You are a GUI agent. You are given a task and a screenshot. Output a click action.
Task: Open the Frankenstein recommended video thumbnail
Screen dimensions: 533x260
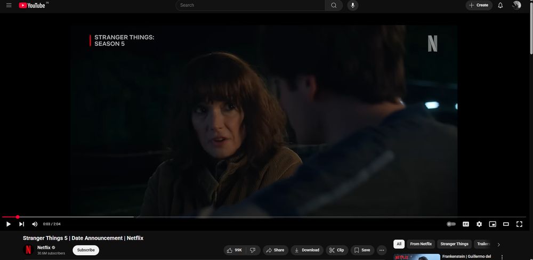click(417, 257)
